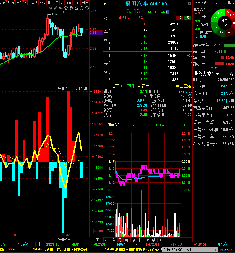Switch to the 筹 chip distribution tab

[127, 240]
